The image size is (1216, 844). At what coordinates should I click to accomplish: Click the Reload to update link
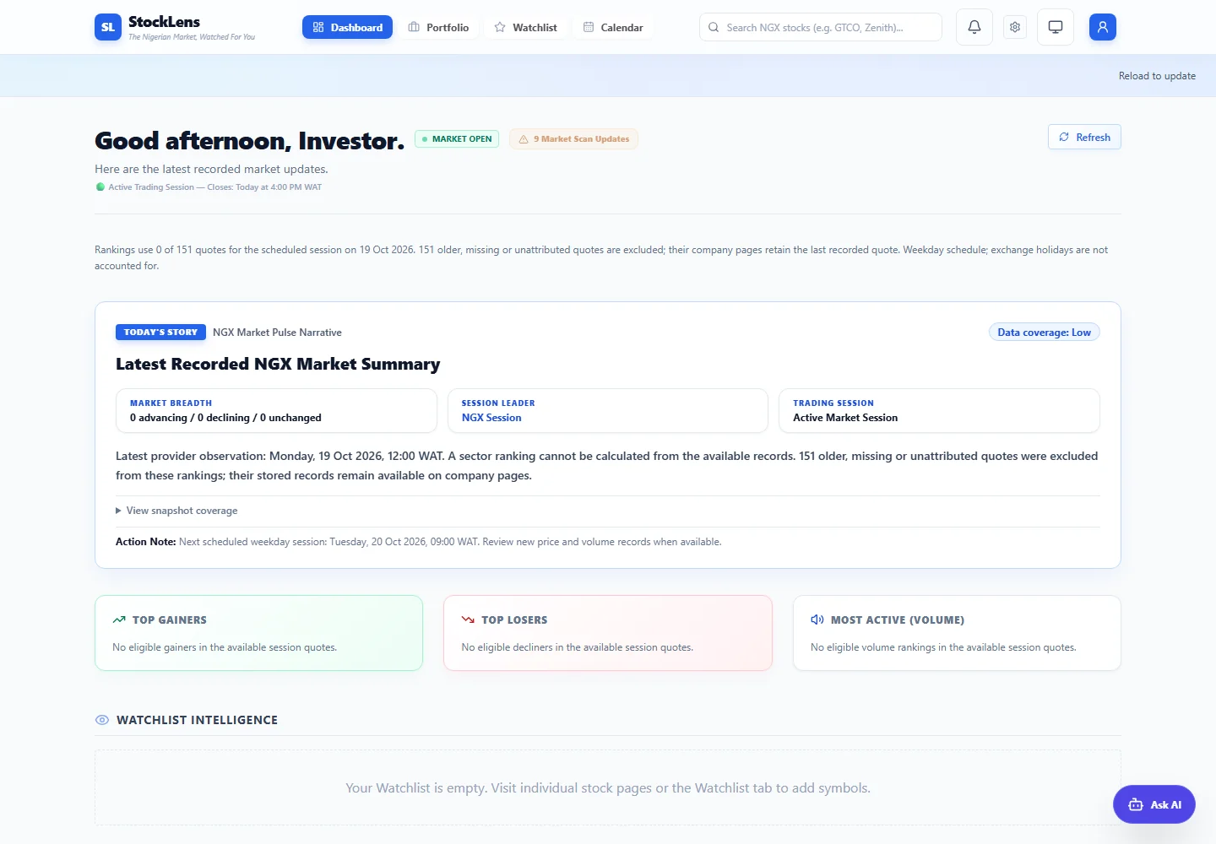[x=1157, y=76]
